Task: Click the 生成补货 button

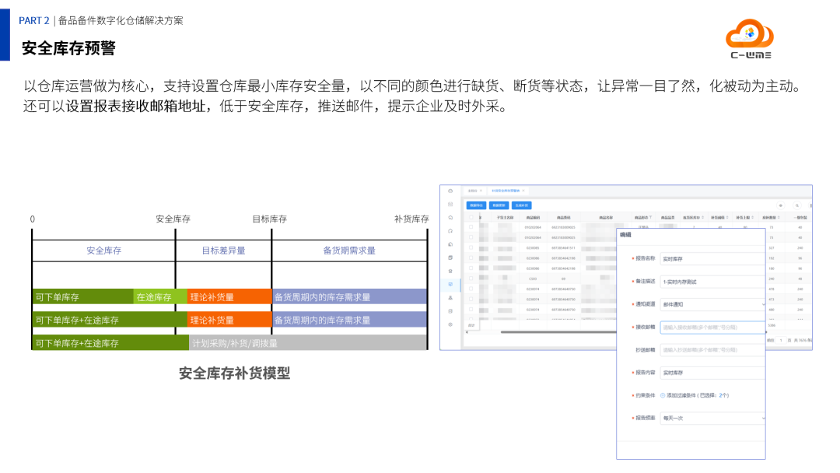Action: [x=521, y=205]
